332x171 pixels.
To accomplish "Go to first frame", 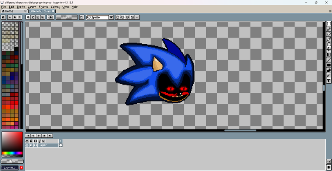I will pos(28,136).
